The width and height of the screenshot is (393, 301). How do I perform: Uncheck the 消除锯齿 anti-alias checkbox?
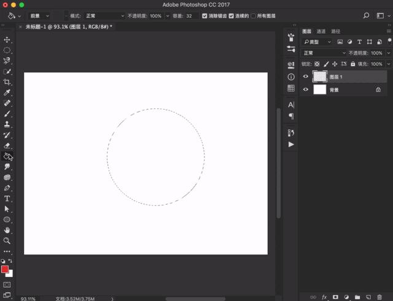tap(204, 16)
